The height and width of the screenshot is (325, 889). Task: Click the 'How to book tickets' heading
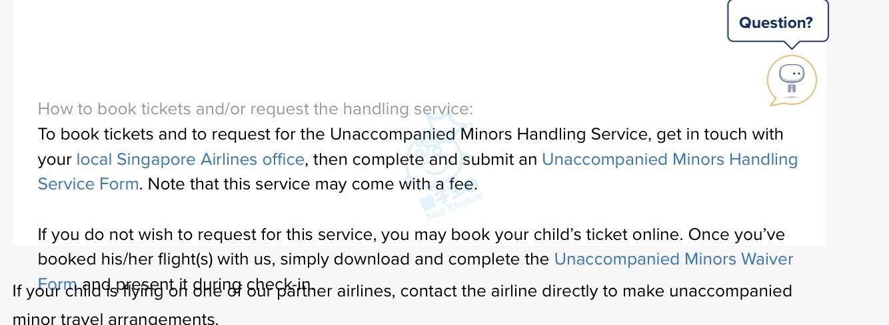(x=255, y=109)
